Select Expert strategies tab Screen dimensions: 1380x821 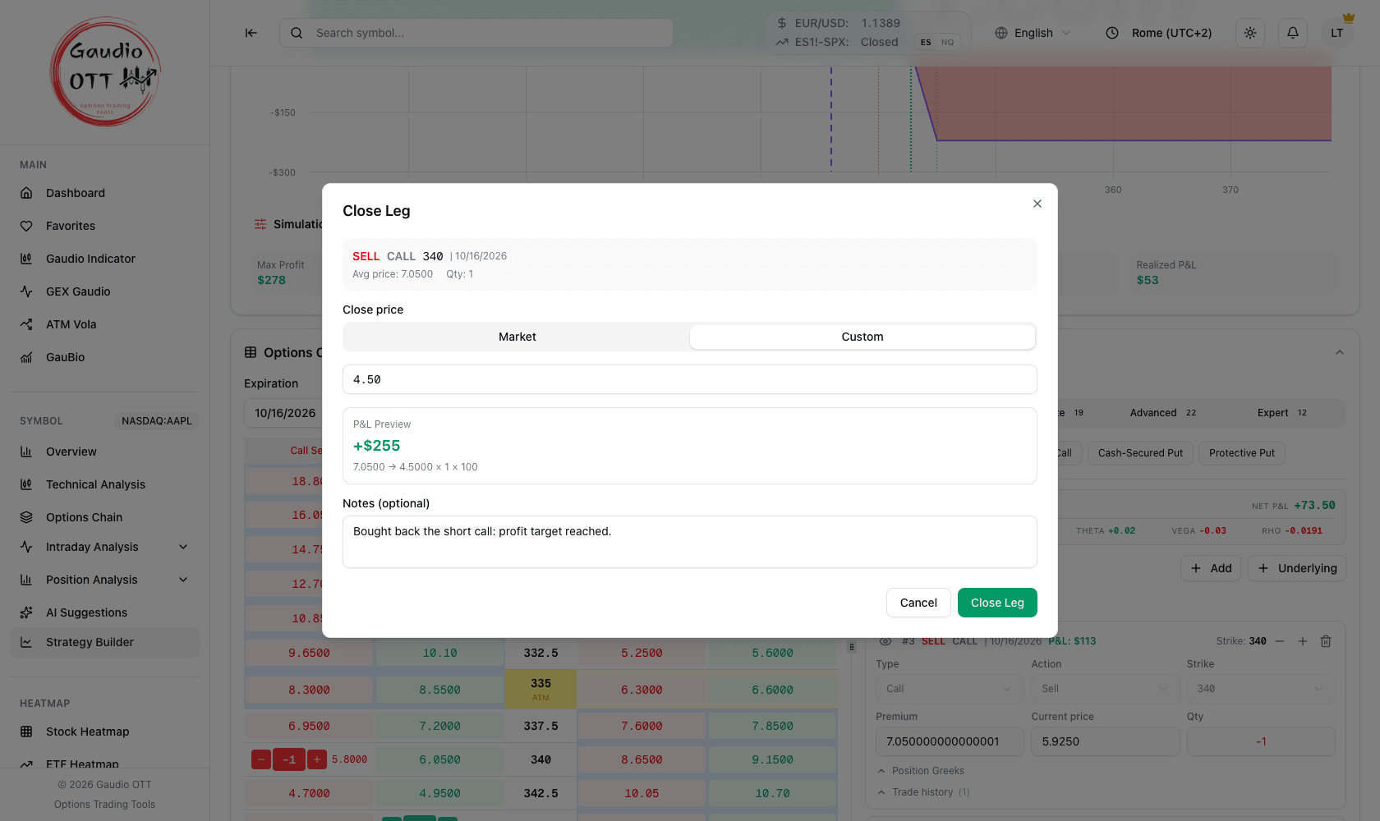[1281, 413]
